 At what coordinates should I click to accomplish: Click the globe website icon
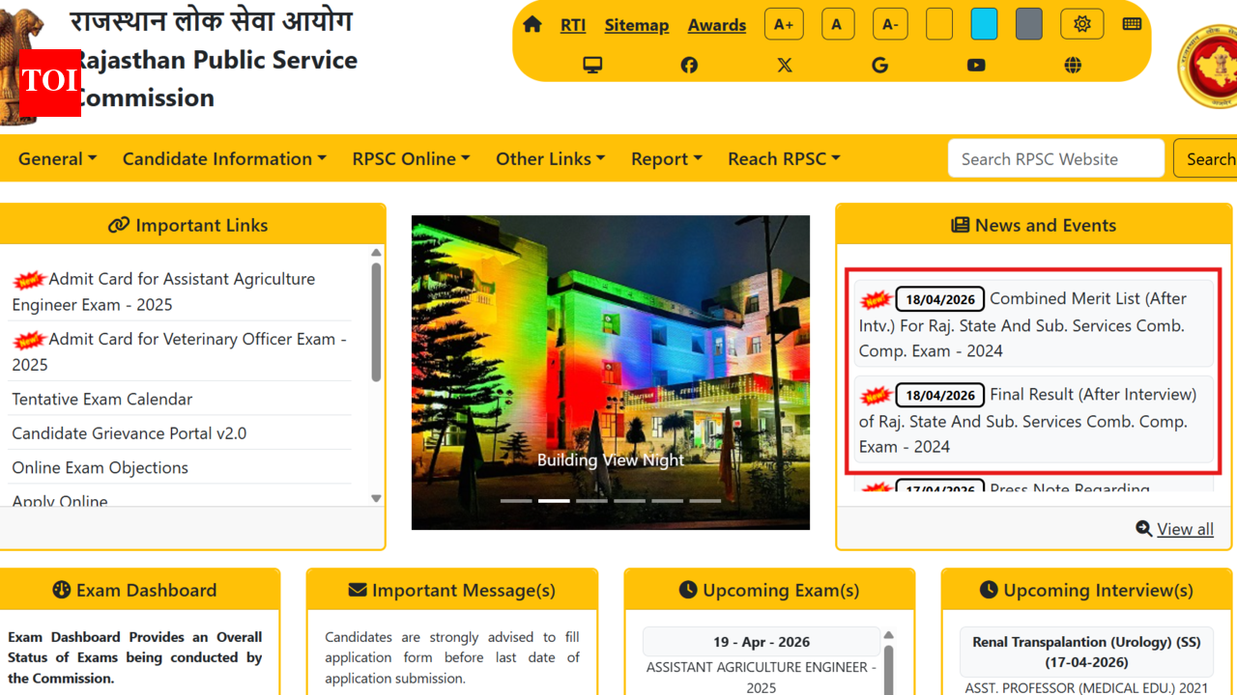point(1073,65)
